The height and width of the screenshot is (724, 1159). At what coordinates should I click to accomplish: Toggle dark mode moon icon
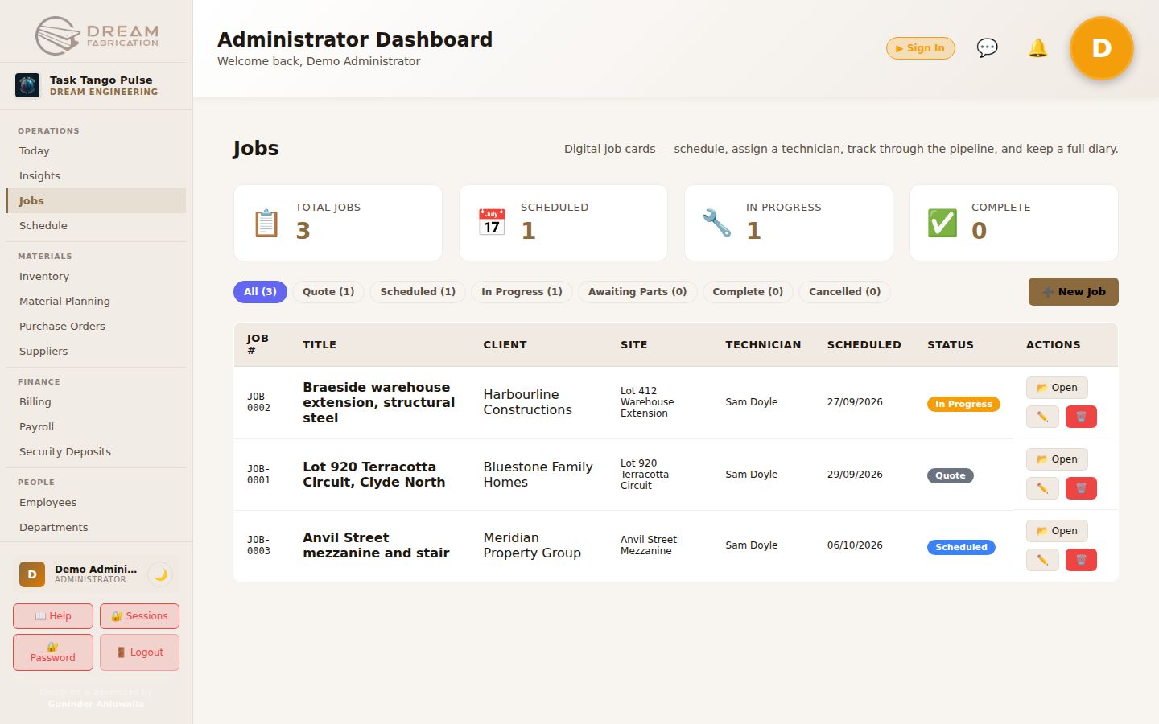click(161, 574)
